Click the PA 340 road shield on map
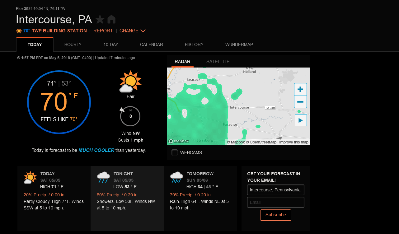The width and height of the screenshot is (399, 234). point(270,108)
